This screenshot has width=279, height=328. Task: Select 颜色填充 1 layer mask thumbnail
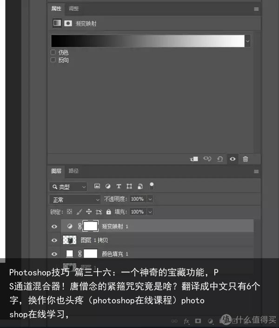90,254
